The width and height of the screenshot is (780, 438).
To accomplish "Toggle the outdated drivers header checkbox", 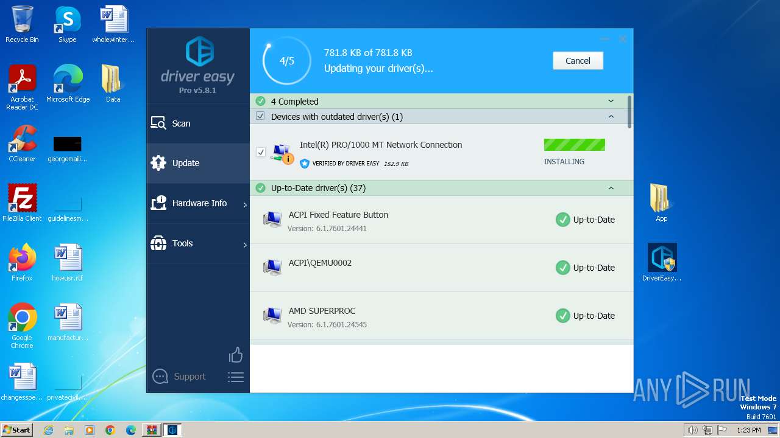I will pos(260,116).
